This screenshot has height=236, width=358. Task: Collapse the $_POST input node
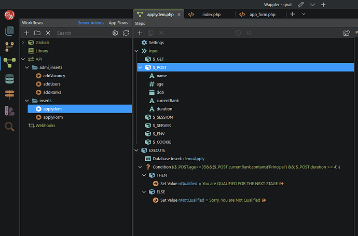click(140, 67)
